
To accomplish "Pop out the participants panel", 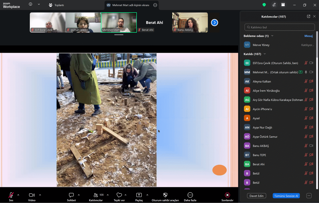I will click(308, 16).
